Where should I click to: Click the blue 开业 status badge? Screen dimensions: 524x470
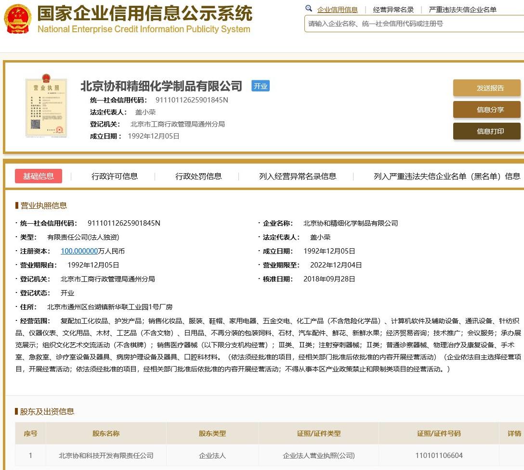(x=261, y=86)
